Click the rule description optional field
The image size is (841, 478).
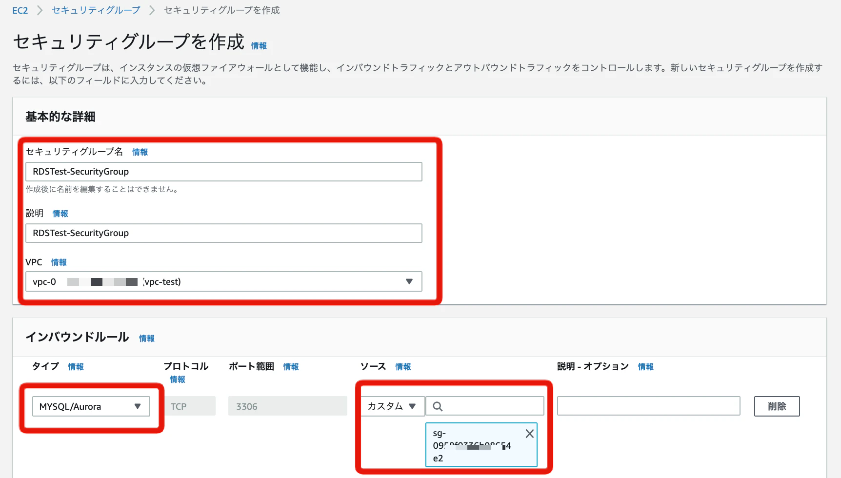[649, 406]
